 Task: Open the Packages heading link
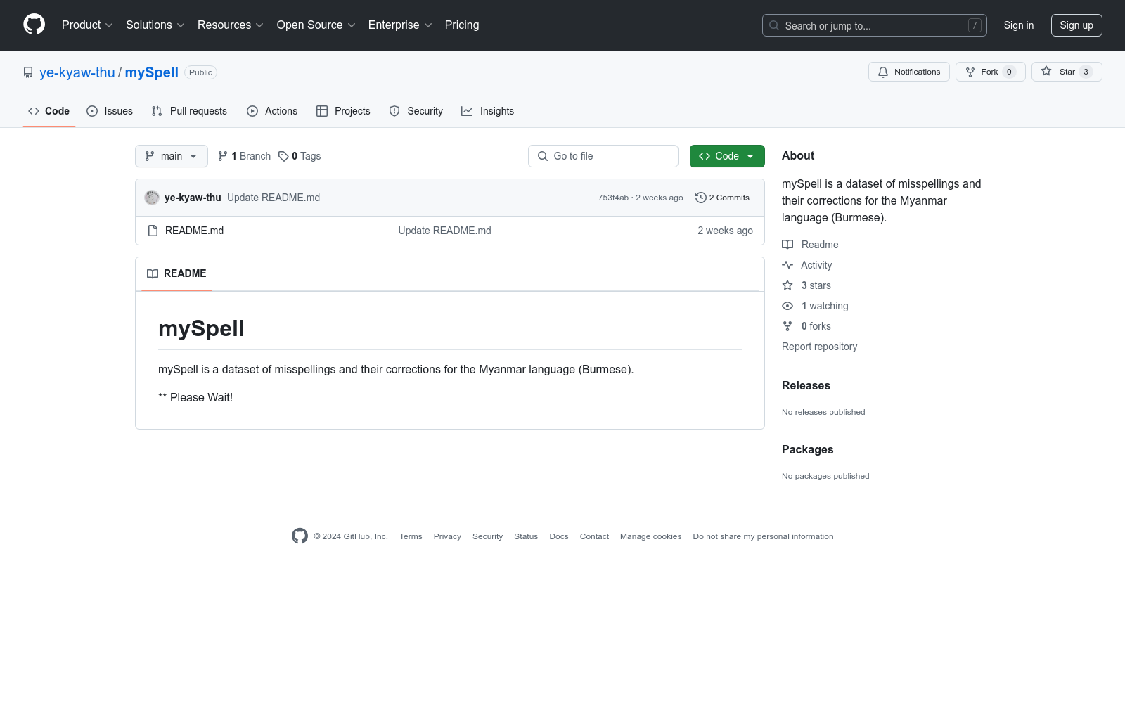[x=807, y=449]
